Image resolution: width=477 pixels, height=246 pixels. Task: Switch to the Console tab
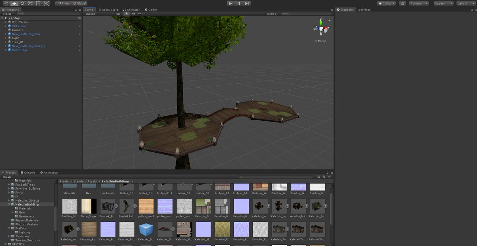28,173
